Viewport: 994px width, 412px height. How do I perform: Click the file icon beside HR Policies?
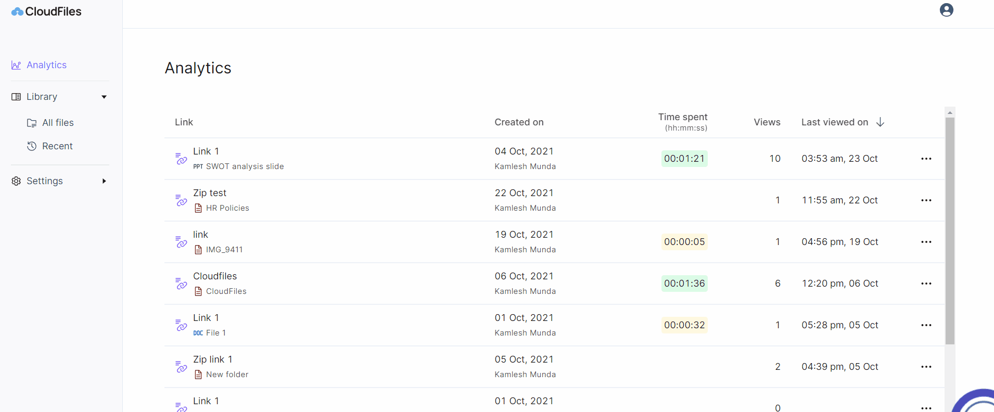pyautogui.click(x=198, y=208)
